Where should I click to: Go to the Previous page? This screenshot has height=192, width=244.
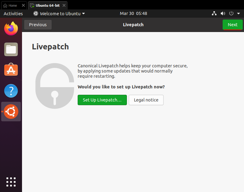point(38,25)
